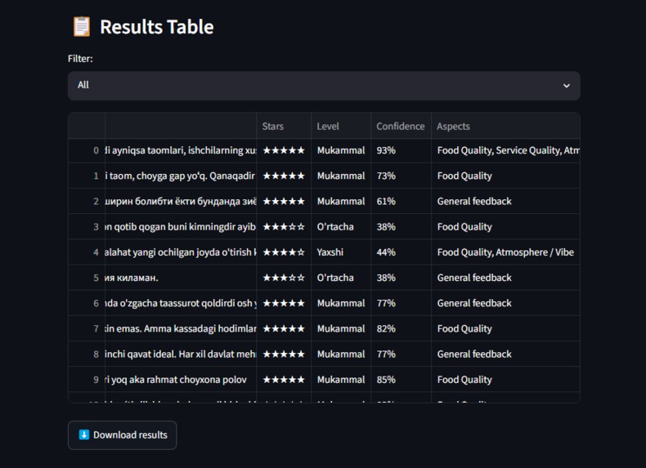The height and width of the screenshot is (468, 646).
Task: Click 'Mukammal' level in row 0
Action: click(x=341, y=150)
